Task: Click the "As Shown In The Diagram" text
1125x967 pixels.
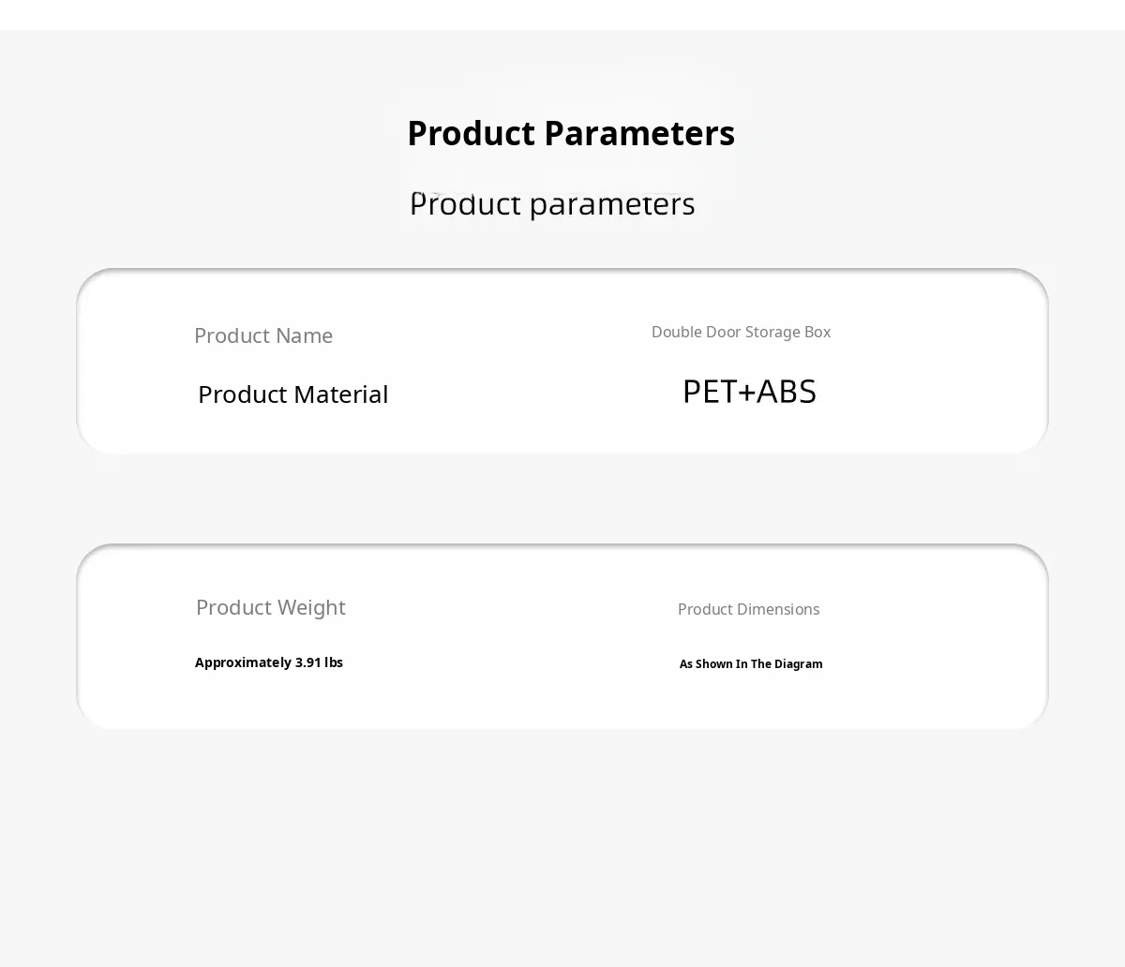Action: pos(751,664)
